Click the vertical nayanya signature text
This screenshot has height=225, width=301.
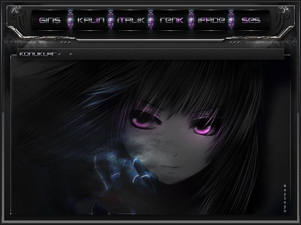pos(285,198)
